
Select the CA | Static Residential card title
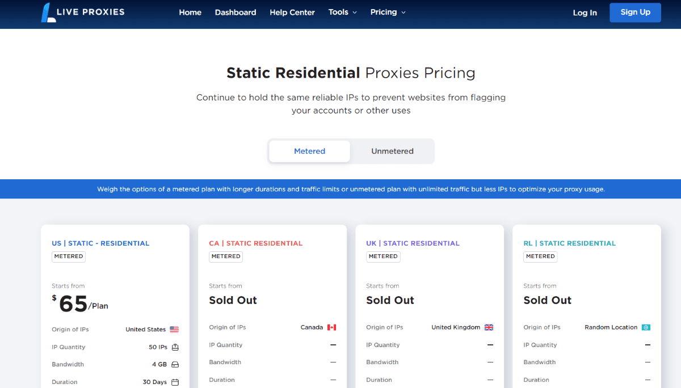click(256, 243)
